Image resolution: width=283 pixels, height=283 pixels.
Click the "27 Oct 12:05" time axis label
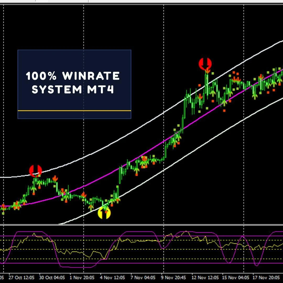(21, 277)
